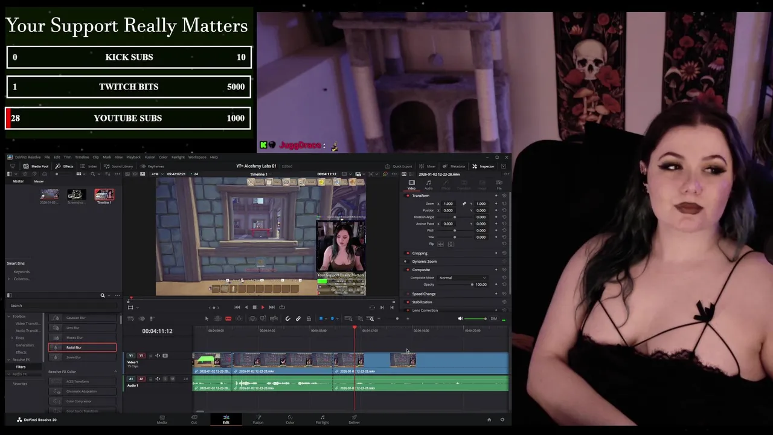Add a blue Flag to the clip

click(x=321, y=318)
